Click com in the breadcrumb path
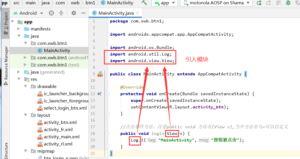Screen dimensions: 300x159 tap(60, 3)
